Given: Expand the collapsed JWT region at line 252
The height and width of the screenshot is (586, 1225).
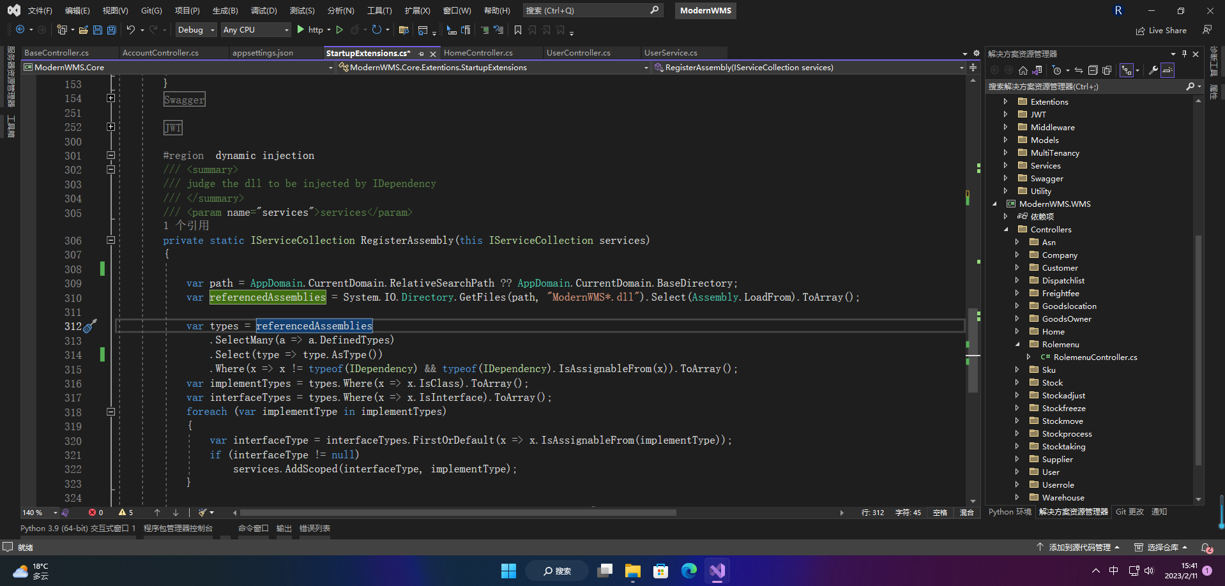Looking at the screenshot, I should point(110,127).
